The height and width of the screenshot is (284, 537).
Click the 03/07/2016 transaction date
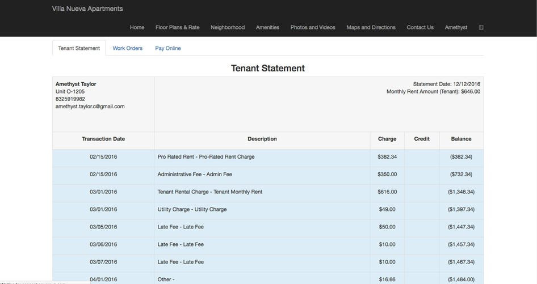coord(103,262)
